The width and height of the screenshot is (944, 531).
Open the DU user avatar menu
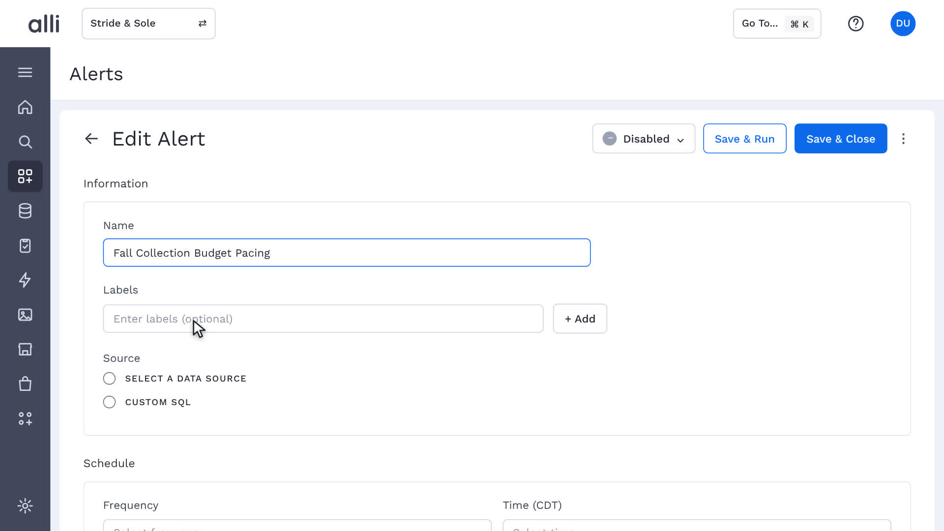tap(903, 24)
